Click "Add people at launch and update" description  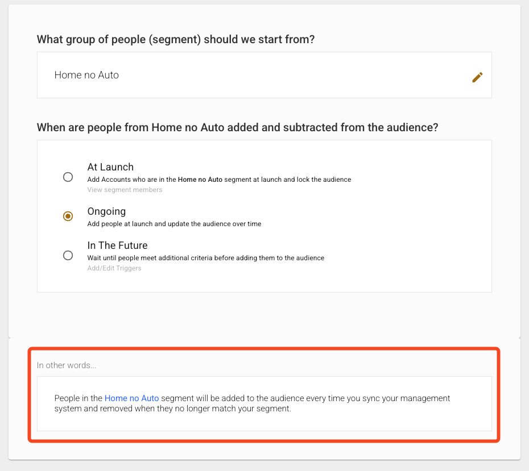pos(174,224)
